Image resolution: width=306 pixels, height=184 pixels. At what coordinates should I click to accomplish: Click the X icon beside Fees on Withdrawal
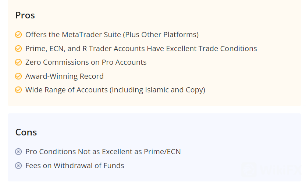click(18, 166)
